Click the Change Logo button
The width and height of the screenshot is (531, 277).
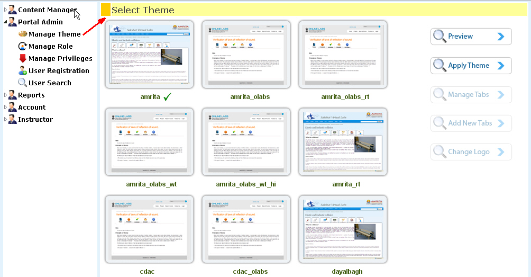coord(471,152)
